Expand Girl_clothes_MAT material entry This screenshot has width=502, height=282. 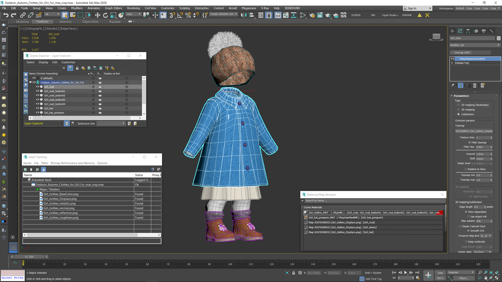click(x=305, y=213)
